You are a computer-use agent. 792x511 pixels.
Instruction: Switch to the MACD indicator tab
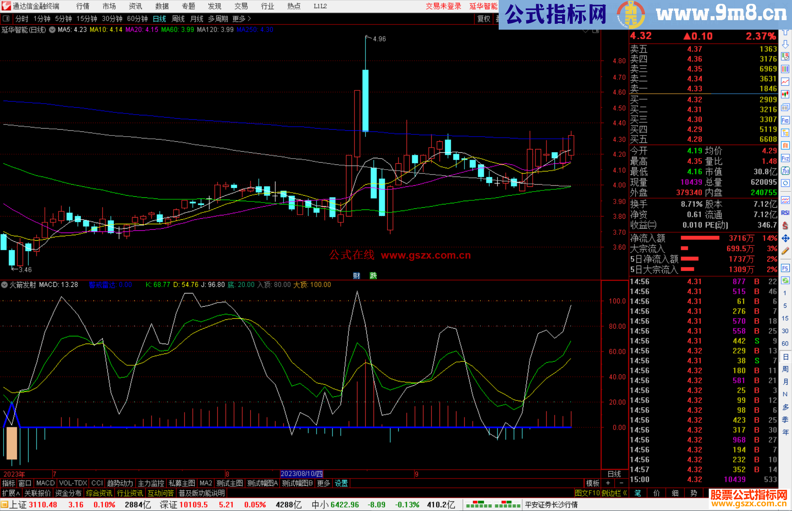click(45, 483)
